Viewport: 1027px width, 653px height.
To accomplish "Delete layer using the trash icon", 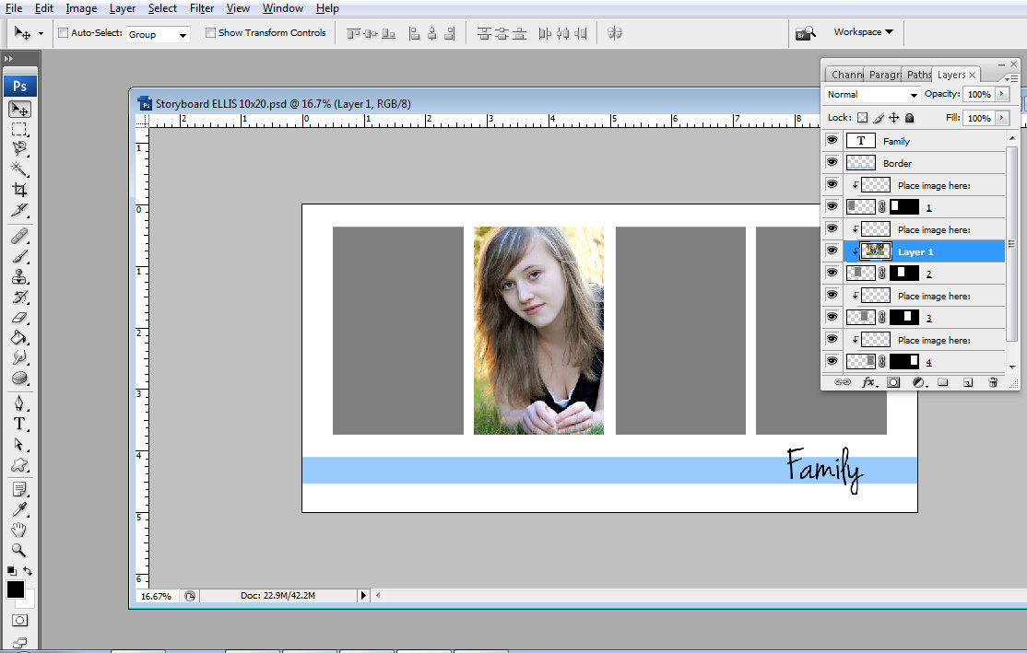I will coord(994,381).
